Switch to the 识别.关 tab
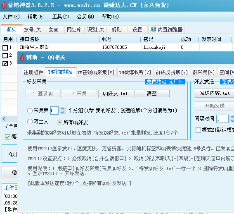 [95, 29]
